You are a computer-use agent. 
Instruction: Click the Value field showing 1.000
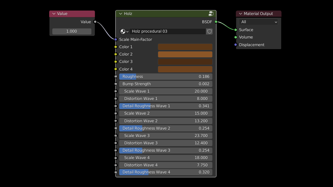[72, 31]
